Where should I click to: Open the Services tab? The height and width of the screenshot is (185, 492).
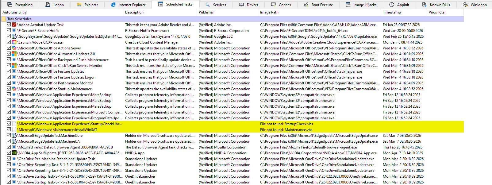click(x=216, y=5)
